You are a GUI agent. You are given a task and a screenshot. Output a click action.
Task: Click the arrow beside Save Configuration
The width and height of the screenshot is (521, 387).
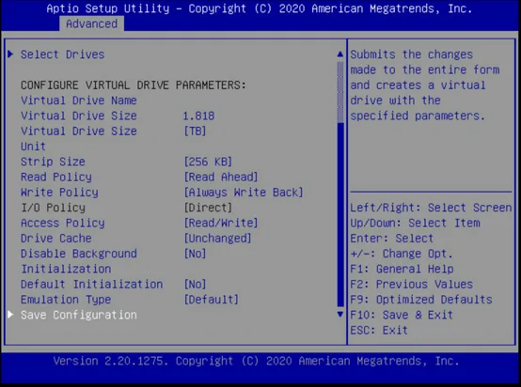[x=10, y=315]
